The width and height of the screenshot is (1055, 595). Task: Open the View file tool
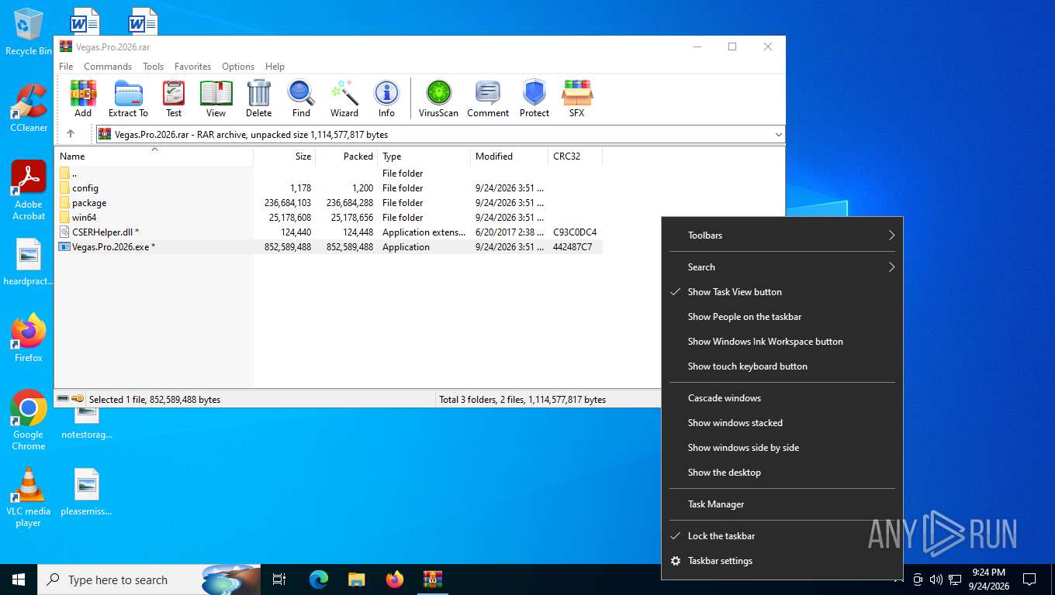(x=216, y=98)
